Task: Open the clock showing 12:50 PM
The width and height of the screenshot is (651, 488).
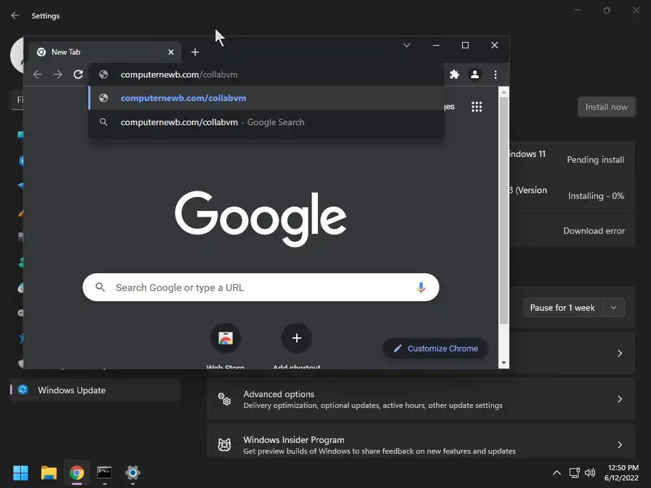Action: (x=622, y=473)
